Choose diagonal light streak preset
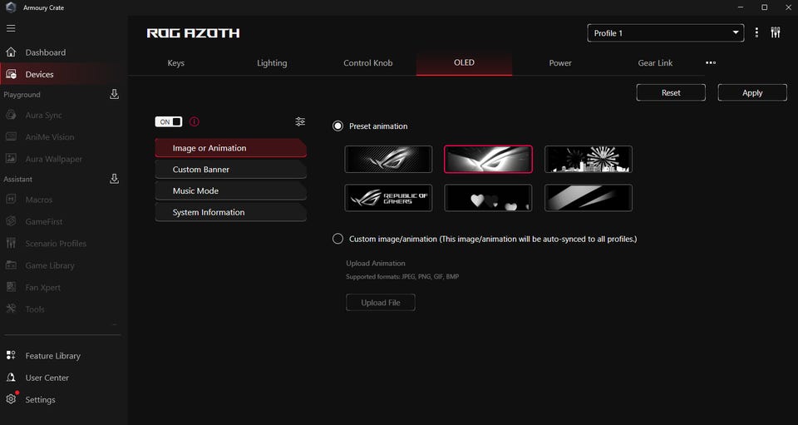 pos(589,198)
